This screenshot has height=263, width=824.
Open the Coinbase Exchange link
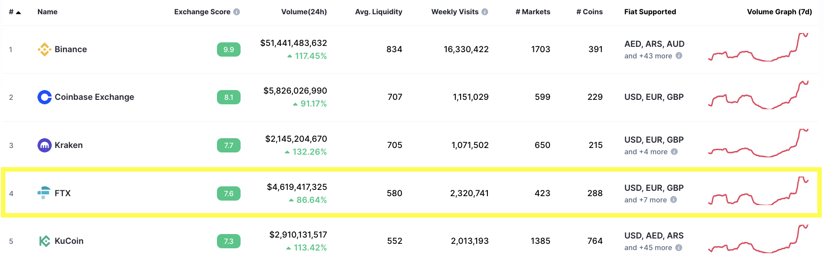[x=94, y=97]
